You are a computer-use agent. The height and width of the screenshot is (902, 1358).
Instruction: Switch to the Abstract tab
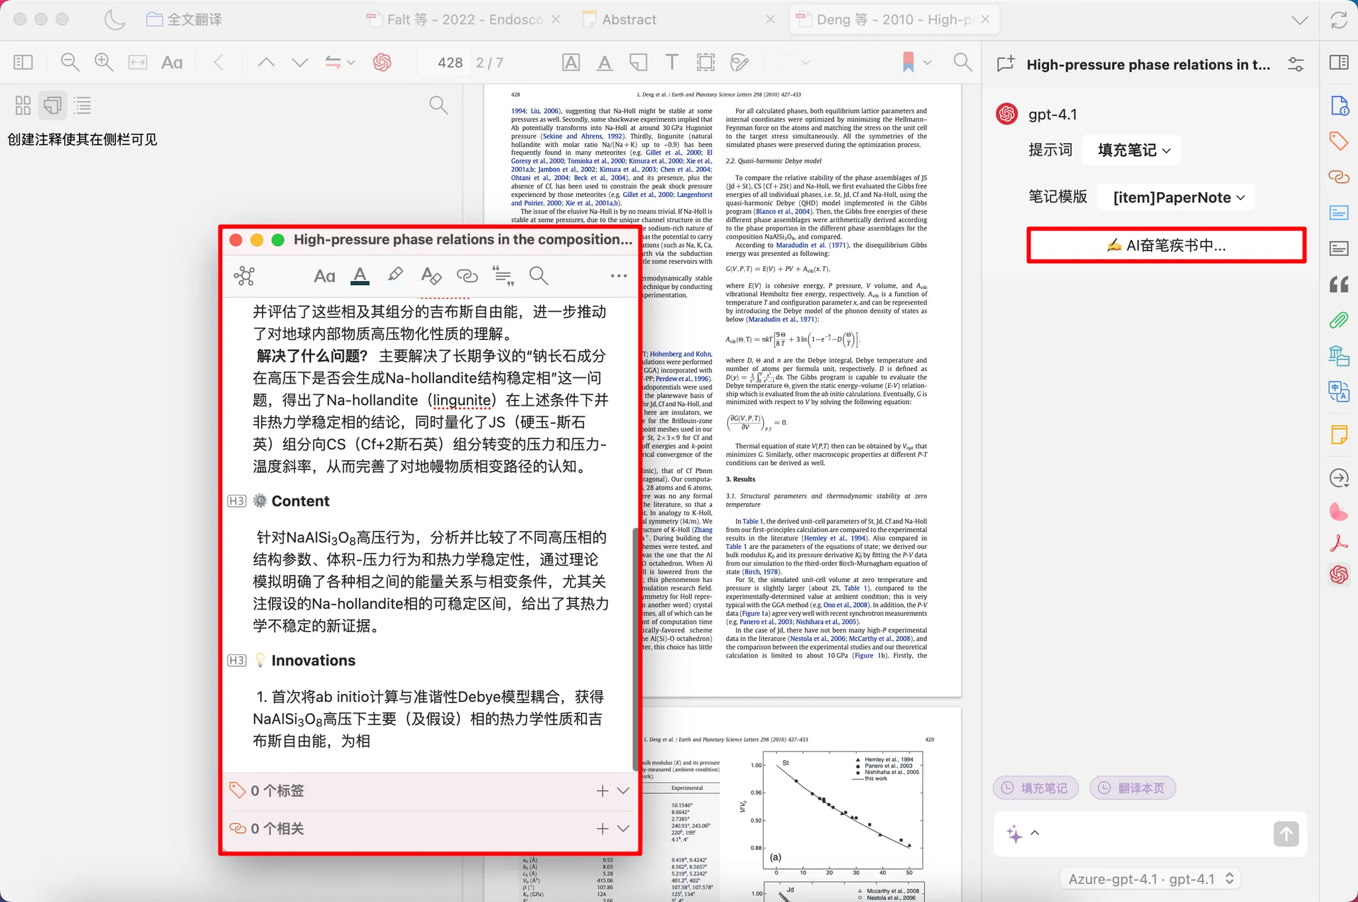(x=629, y=19)
